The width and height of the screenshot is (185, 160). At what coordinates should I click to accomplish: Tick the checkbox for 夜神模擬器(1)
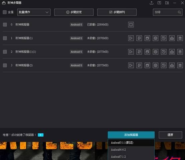(x=5, y=38)
